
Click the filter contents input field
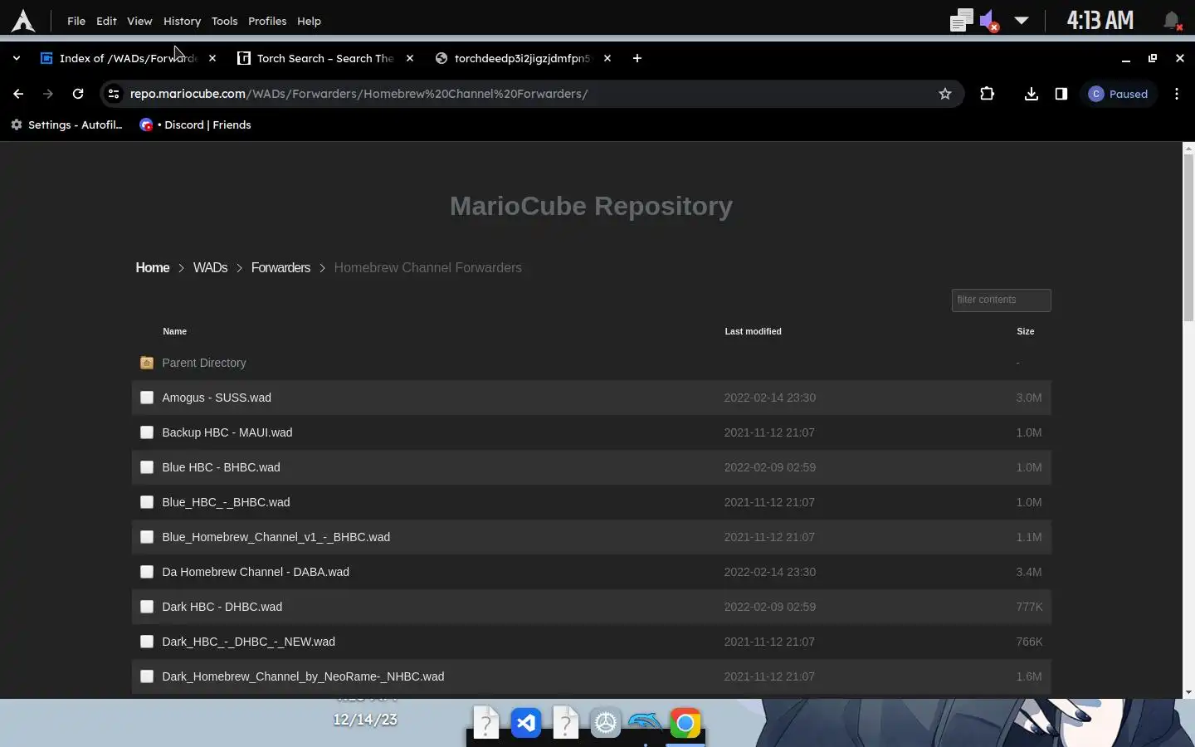pyautogui.click(x=1001, y=300)
